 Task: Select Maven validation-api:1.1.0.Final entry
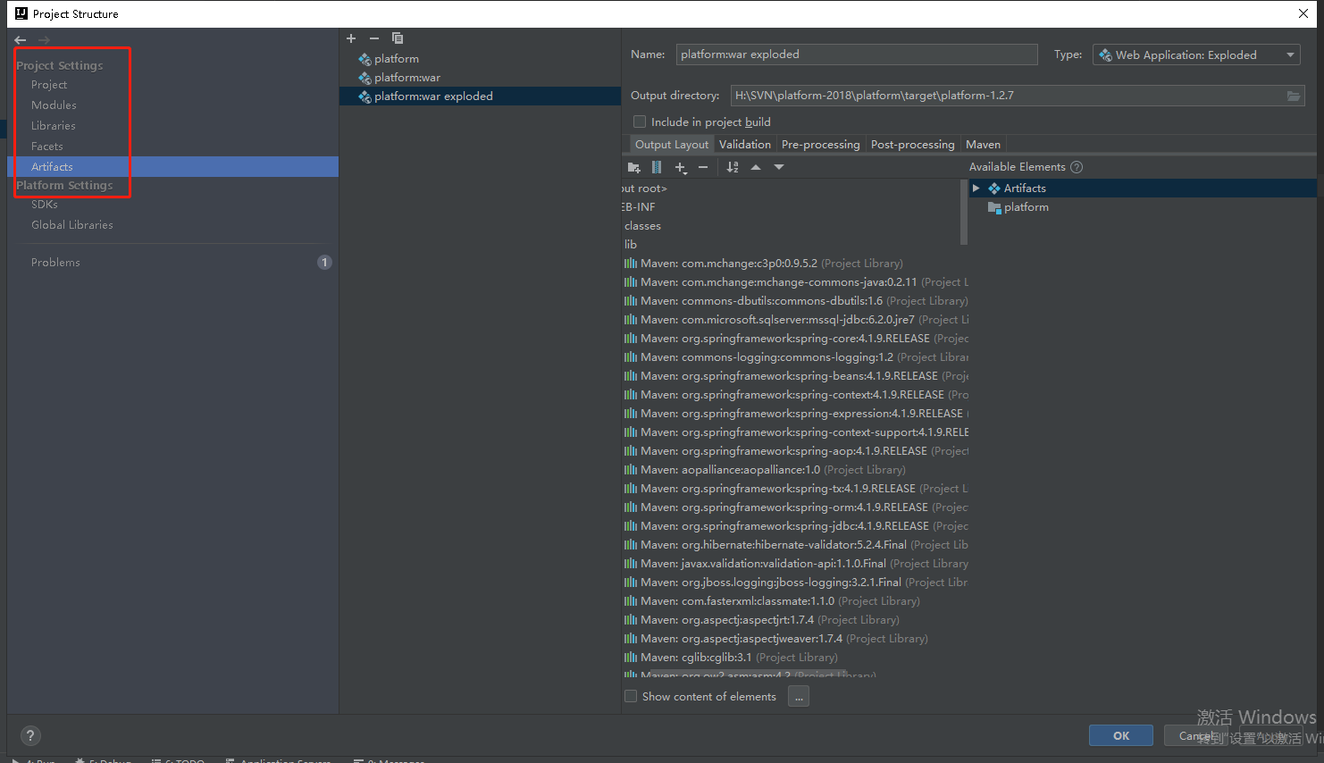click(x=795, y=564)
